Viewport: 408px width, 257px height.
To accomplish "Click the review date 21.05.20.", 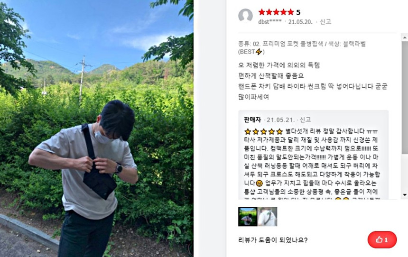I will [x=300, y=22].
